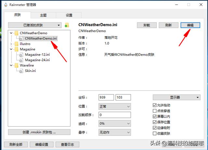Click the Skin.ini file icon
Screen dimensions: 208x150
click(x=21, y=71)
